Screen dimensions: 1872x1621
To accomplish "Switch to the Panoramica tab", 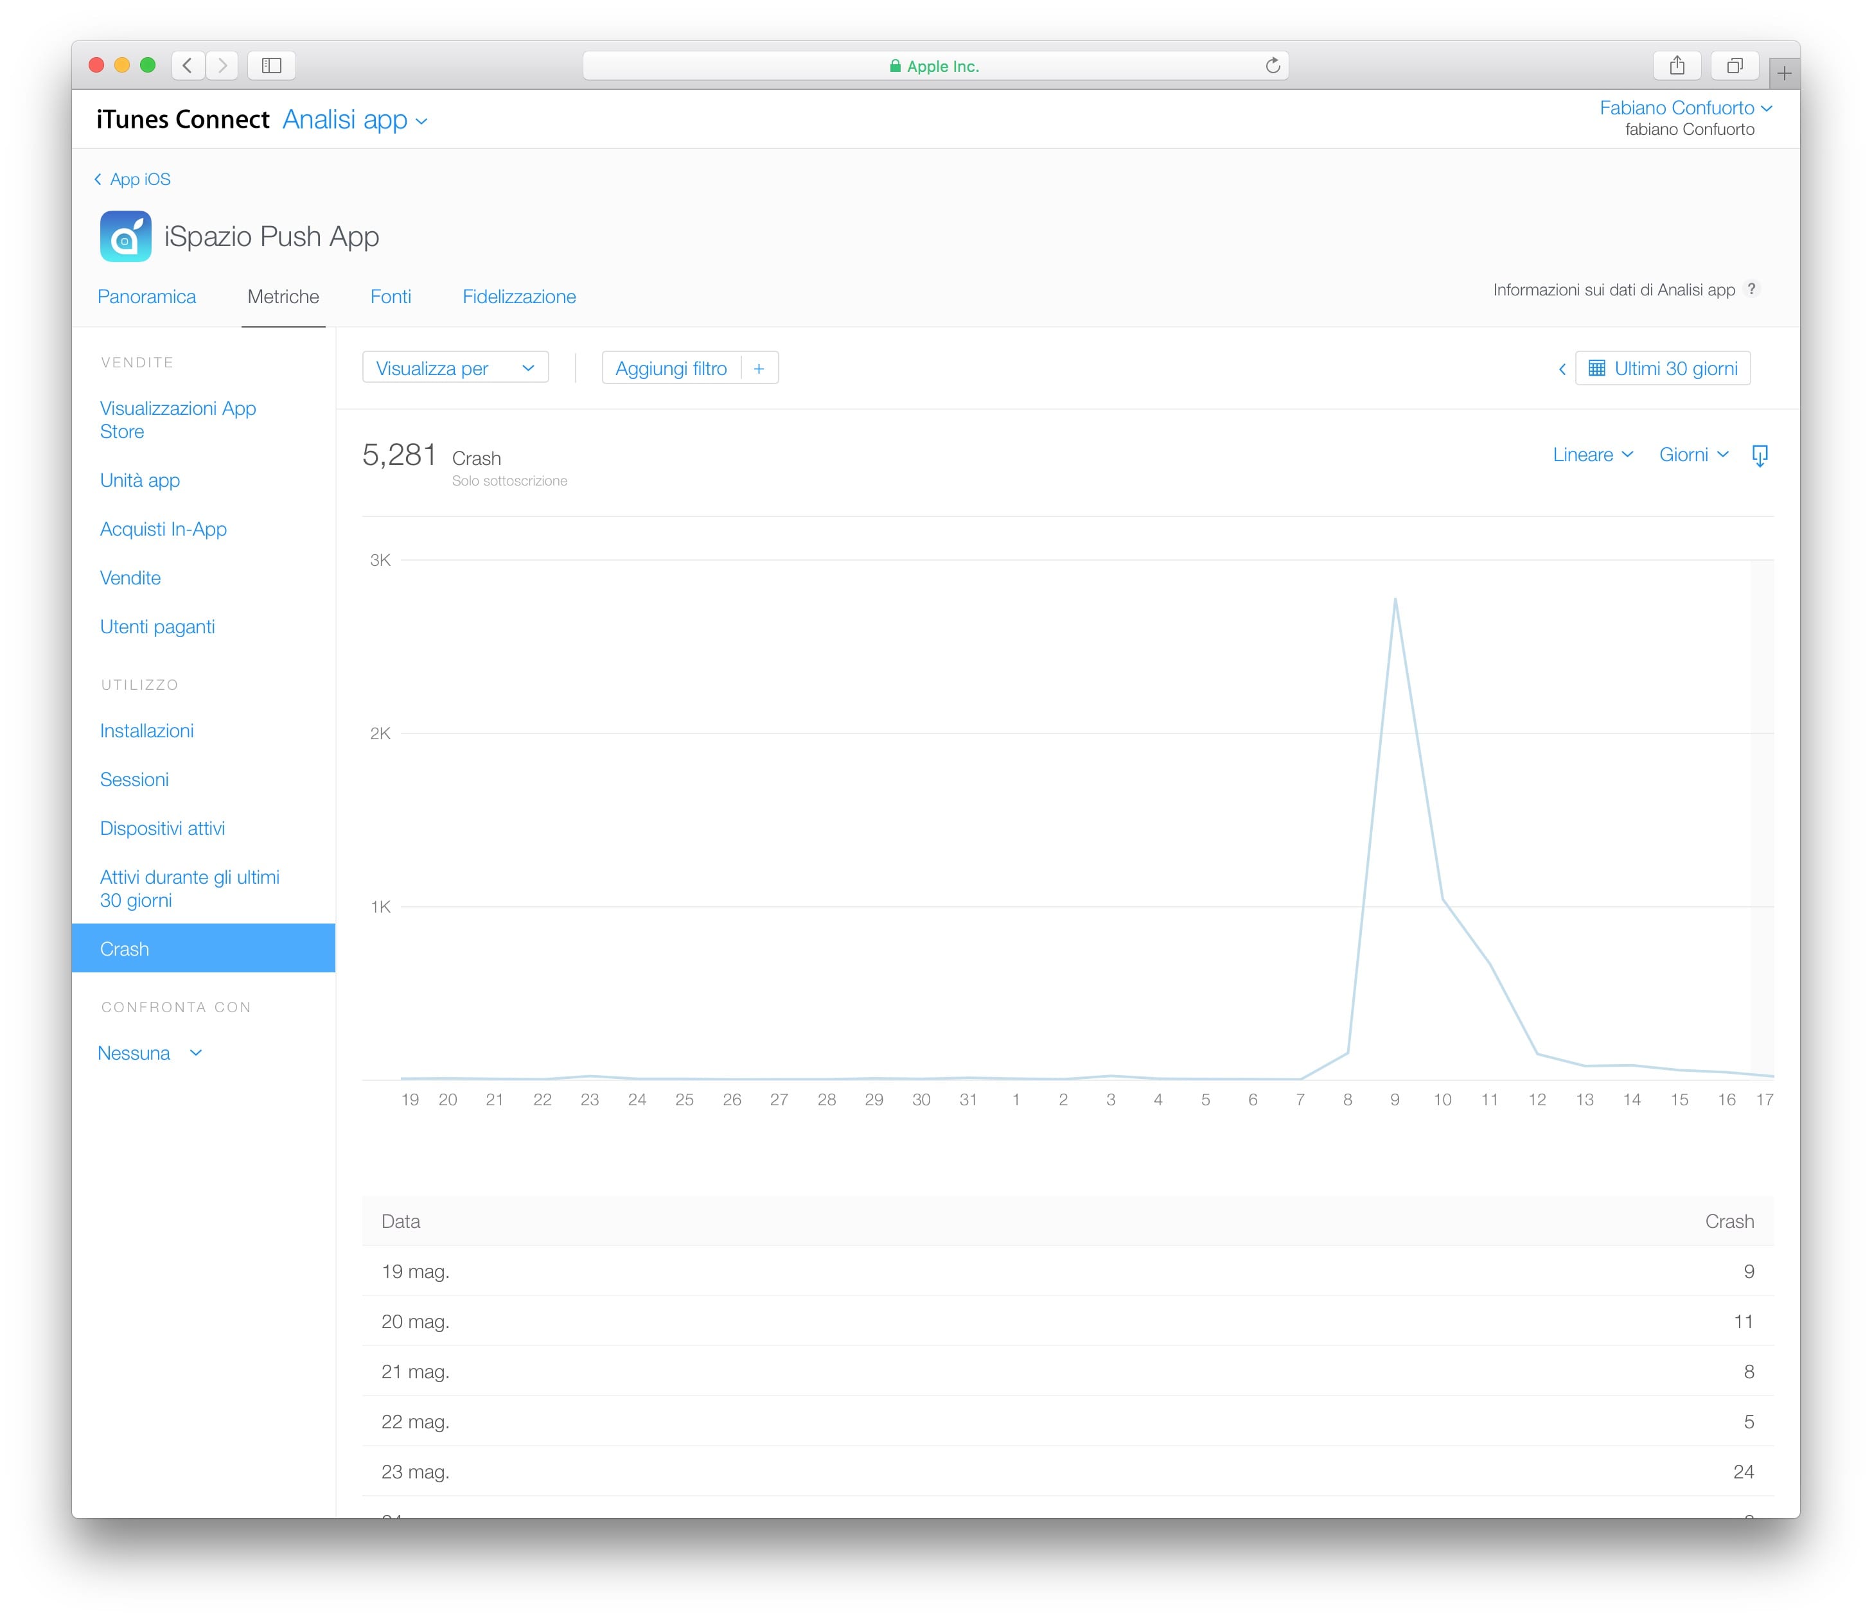I will pyautogui.click(x=146, y=297).
